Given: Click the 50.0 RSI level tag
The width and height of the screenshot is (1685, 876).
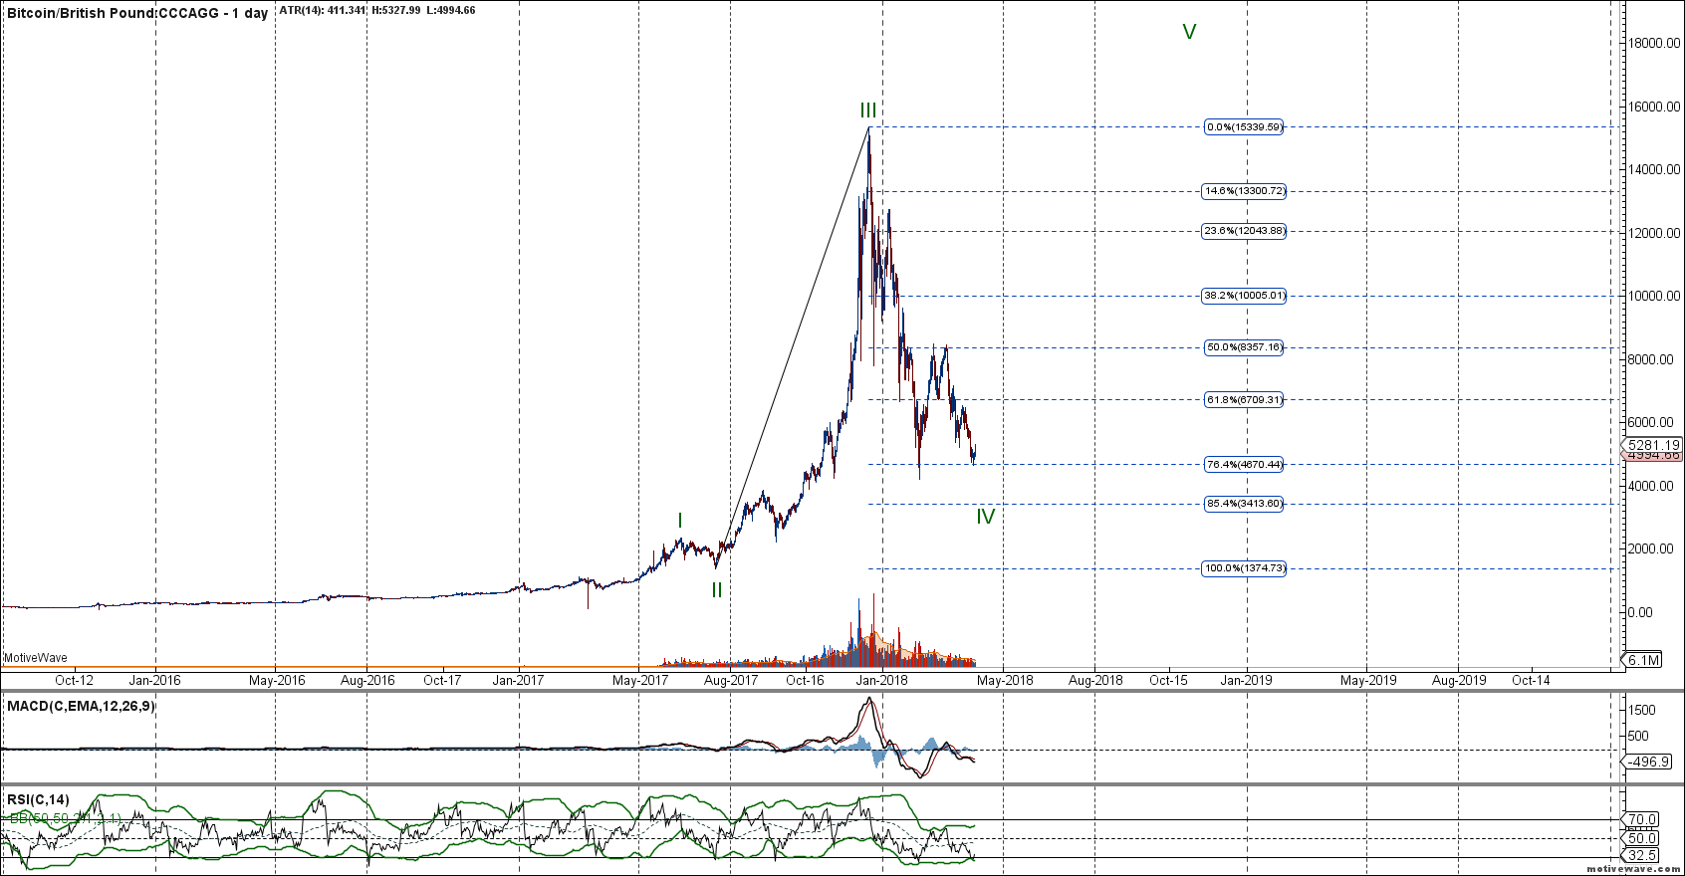Looking at the screenshot, I should pos(1642,838).
